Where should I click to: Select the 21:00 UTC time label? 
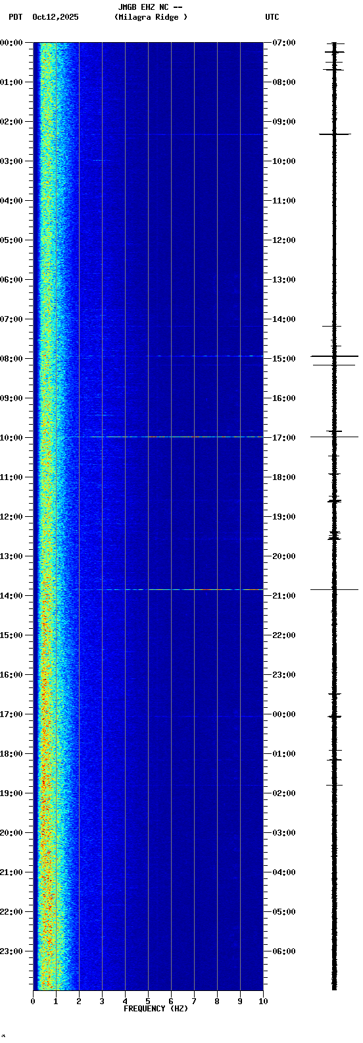click(x=284, y=596)
